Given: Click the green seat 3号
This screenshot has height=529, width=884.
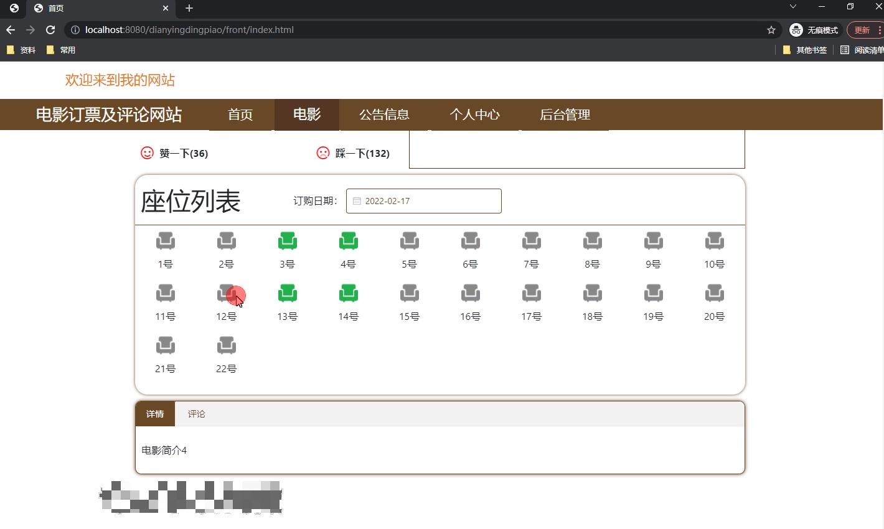Looking at the screenshot, I should pos(288,241).
